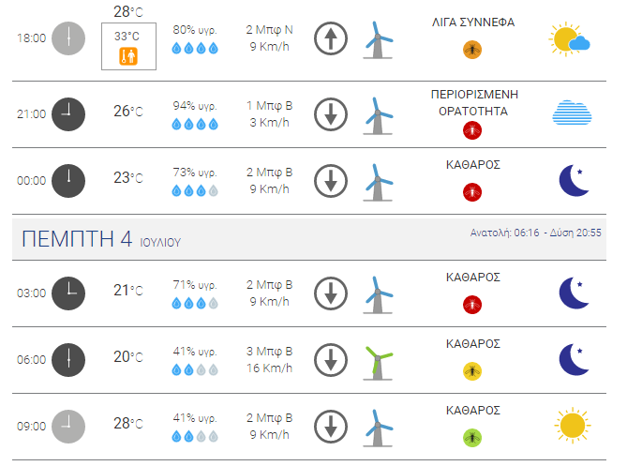Image resolution: width=627 pixels, height=466 pixels.
Task: Click the orange mosquito icon at 18:00
Action: coord(472,50)
